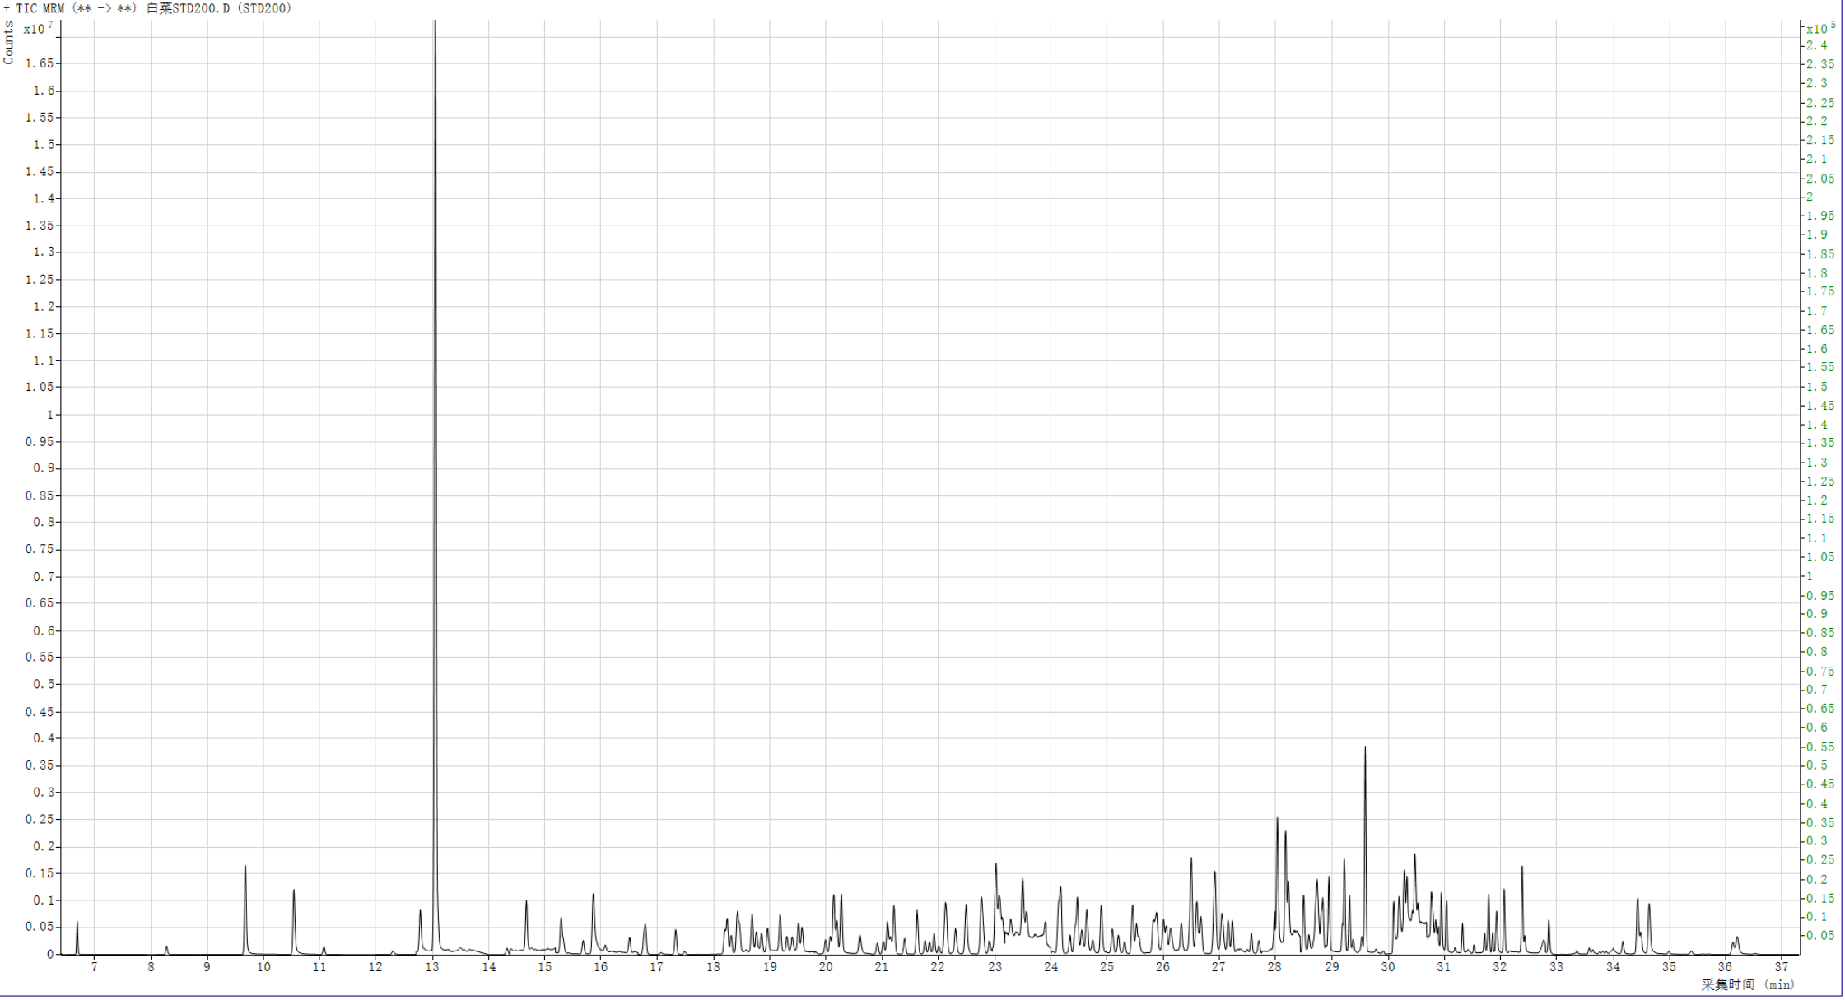1845x1000 pixels.
Task: Click the 37 tick on time axis
Action: (1782, 967)
